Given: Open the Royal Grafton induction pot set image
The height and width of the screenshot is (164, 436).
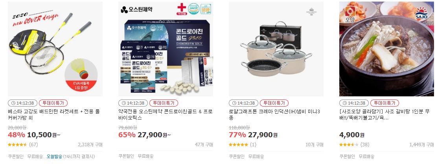Looking at the screenshot, I should click(276, 49).
